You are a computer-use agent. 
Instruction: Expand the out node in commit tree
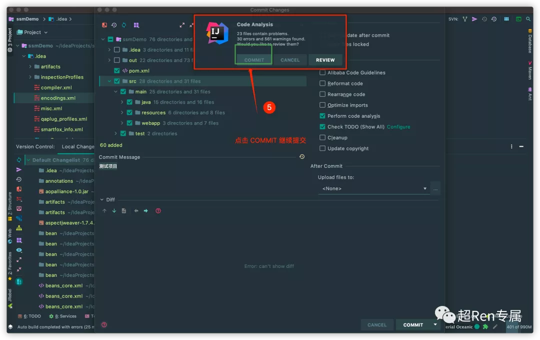point(109,60)
